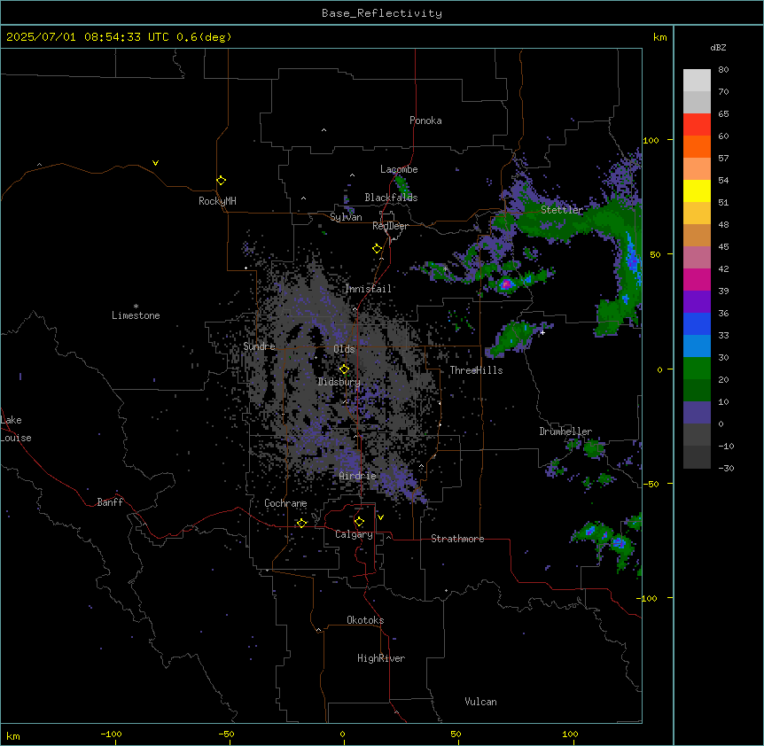Click the Airdrie city label
This screenshot has width=764, height=746.
pyautogui.click(x=358, y=476)
